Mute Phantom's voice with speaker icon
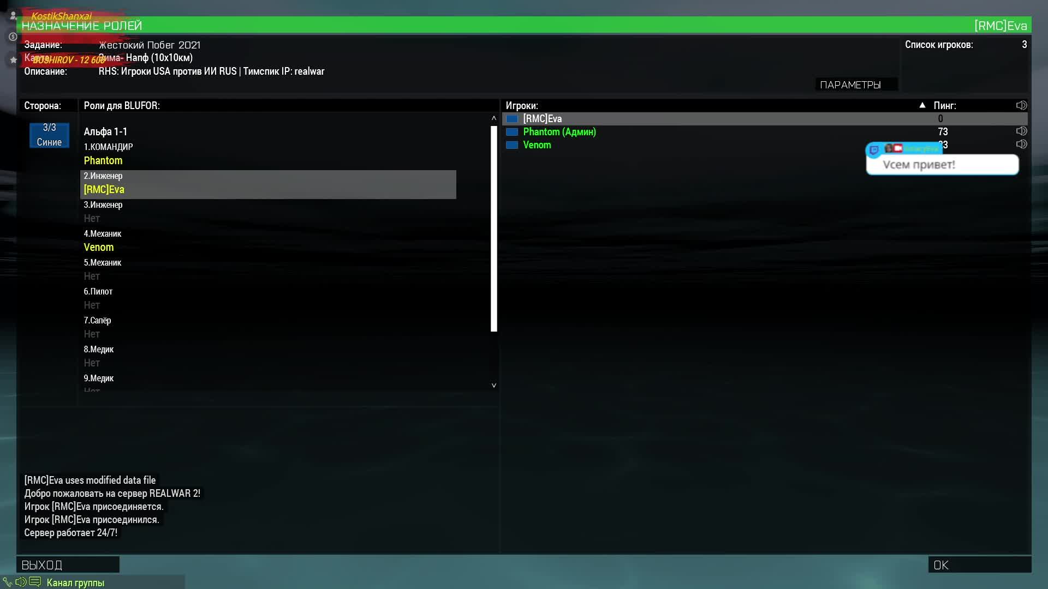This screenshot has height=589, width=1048. 1021,131
